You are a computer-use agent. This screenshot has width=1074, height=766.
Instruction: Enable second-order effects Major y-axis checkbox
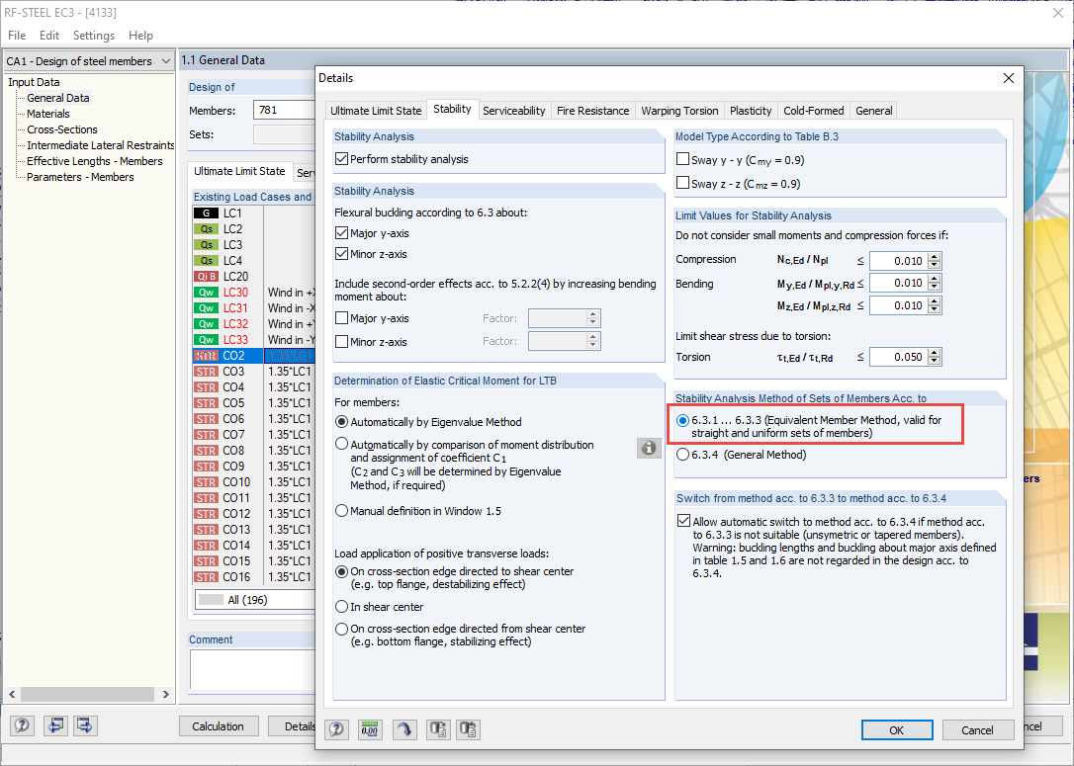pos(342,318)
